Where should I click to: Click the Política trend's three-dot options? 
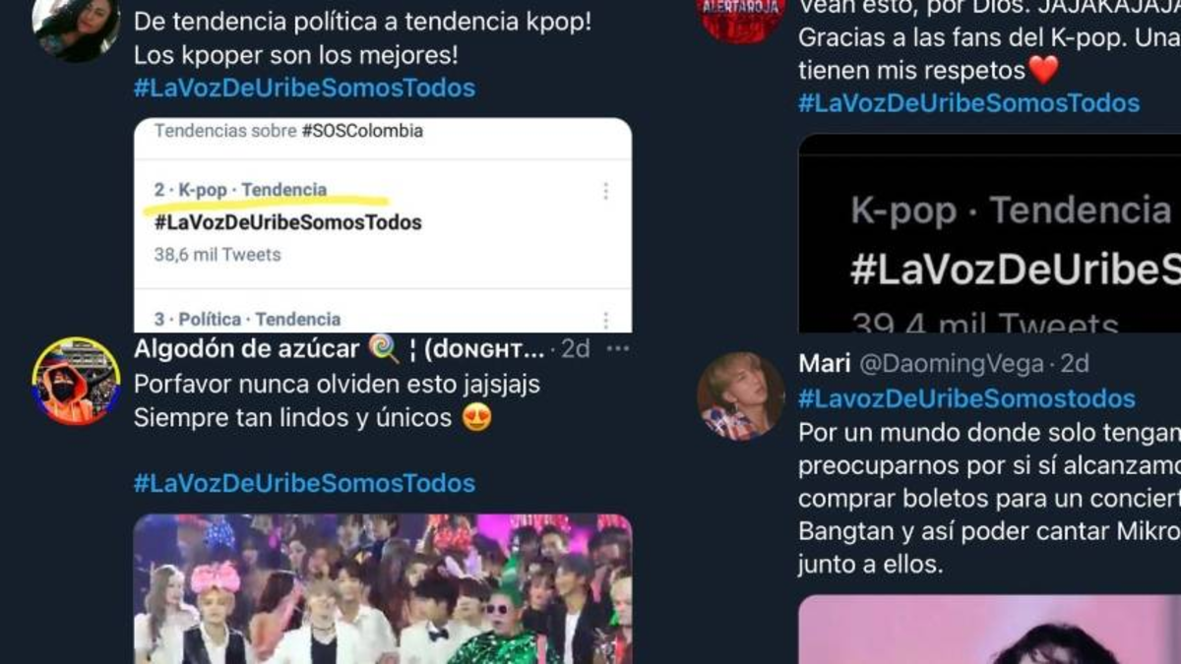click(605, 320)
